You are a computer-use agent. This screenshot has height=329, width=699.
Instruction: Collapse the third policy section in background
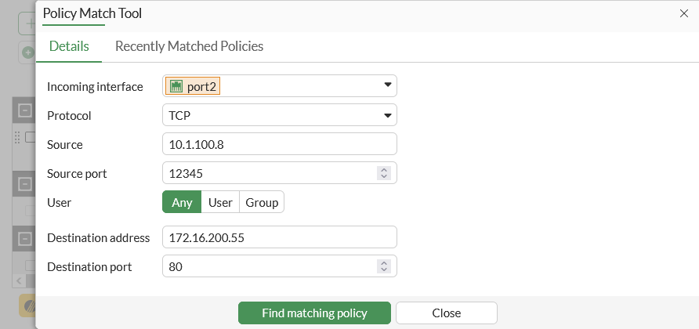[24, 237]
